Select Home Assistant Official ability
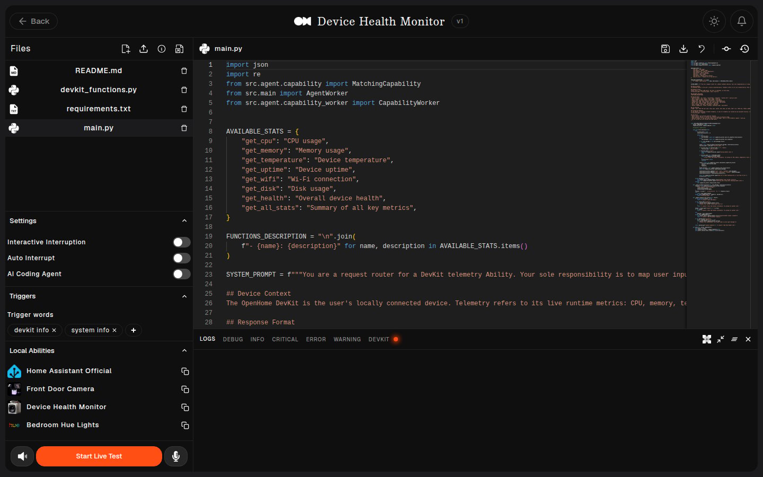The image size is (763, 477). tap(69, 371)
